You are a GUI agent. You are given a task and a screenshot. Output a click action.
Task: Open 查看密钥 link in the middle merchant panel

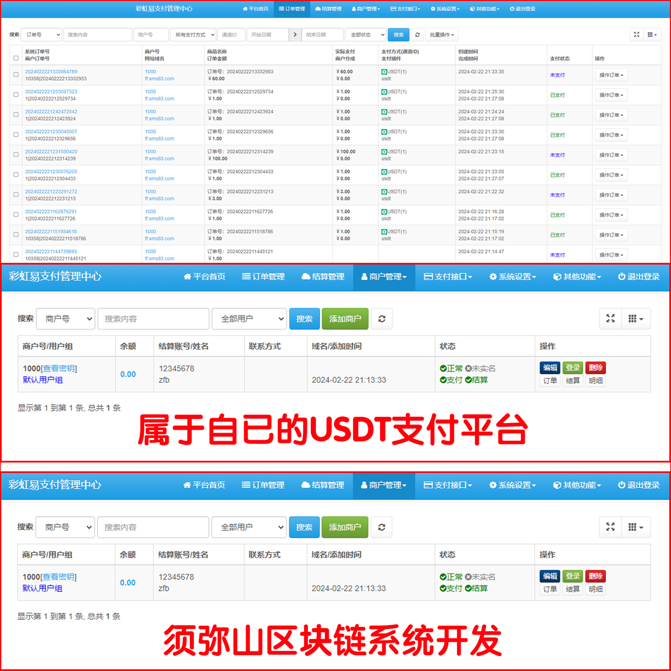(x=59, y=368)
